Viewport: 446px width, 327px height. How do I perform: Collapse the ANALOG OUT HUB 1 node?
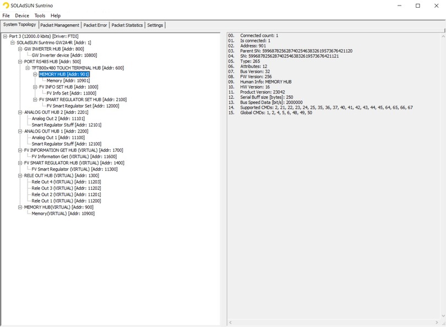[20, 132]
